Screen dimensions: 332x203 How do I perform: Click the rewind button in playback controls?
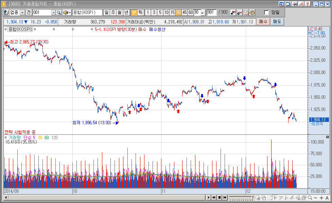click(214, 198)
